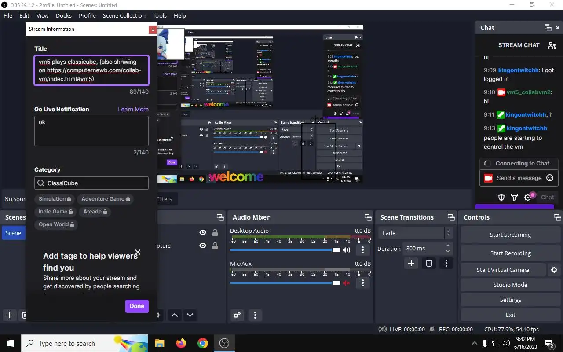Click the Exit button in Controls
Image resolution: width=563 pixels, height=352 pixels.
click(x=510, y=315)
